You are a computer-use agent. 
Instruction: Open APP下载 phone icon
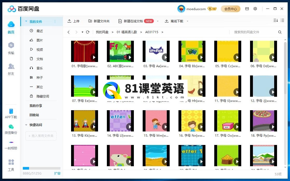[x=11, y=111]
